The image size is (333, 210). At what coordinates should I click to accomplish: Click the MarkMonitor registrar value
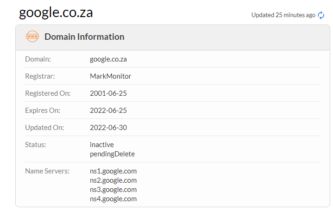110,76
